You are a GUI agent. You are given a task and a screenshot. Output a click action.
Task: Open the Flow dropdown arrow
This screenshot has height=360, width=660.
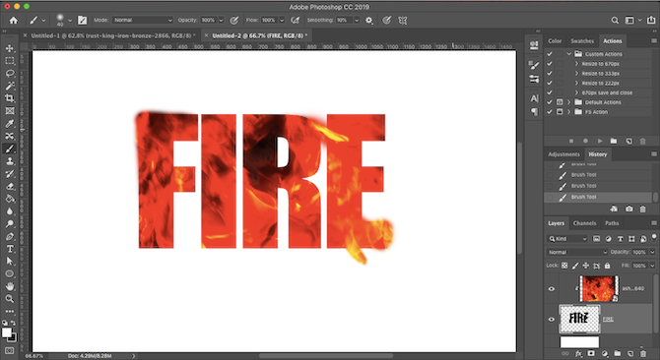pyautogui.click(x=282, y=20)
